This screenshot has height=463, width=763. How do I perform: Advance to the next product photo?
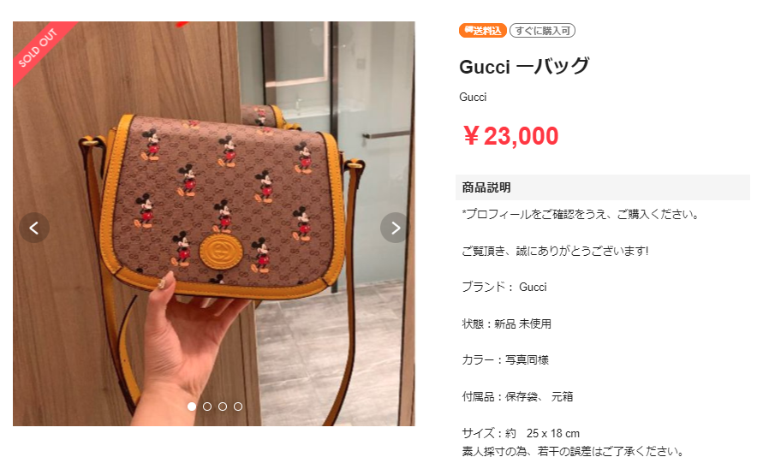click(395, 228)
